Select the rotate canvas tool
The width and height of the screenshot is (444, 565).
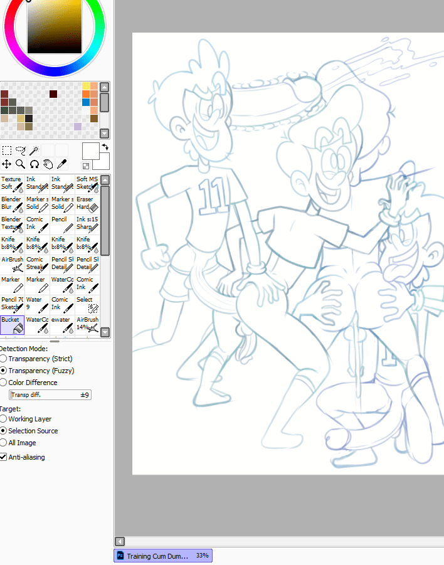coord(34,164)
